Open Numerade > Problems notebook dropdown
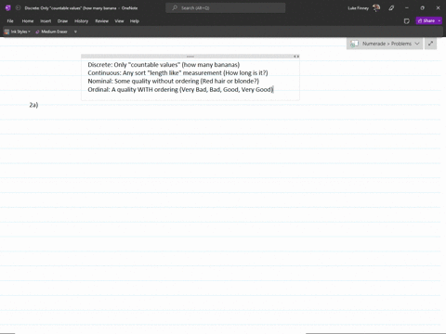This screenshot has height=334, width=446. [385, 44]
